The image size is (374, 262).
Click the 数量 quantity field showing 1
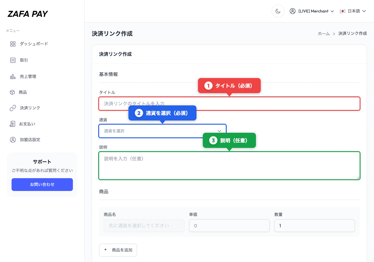314,226
